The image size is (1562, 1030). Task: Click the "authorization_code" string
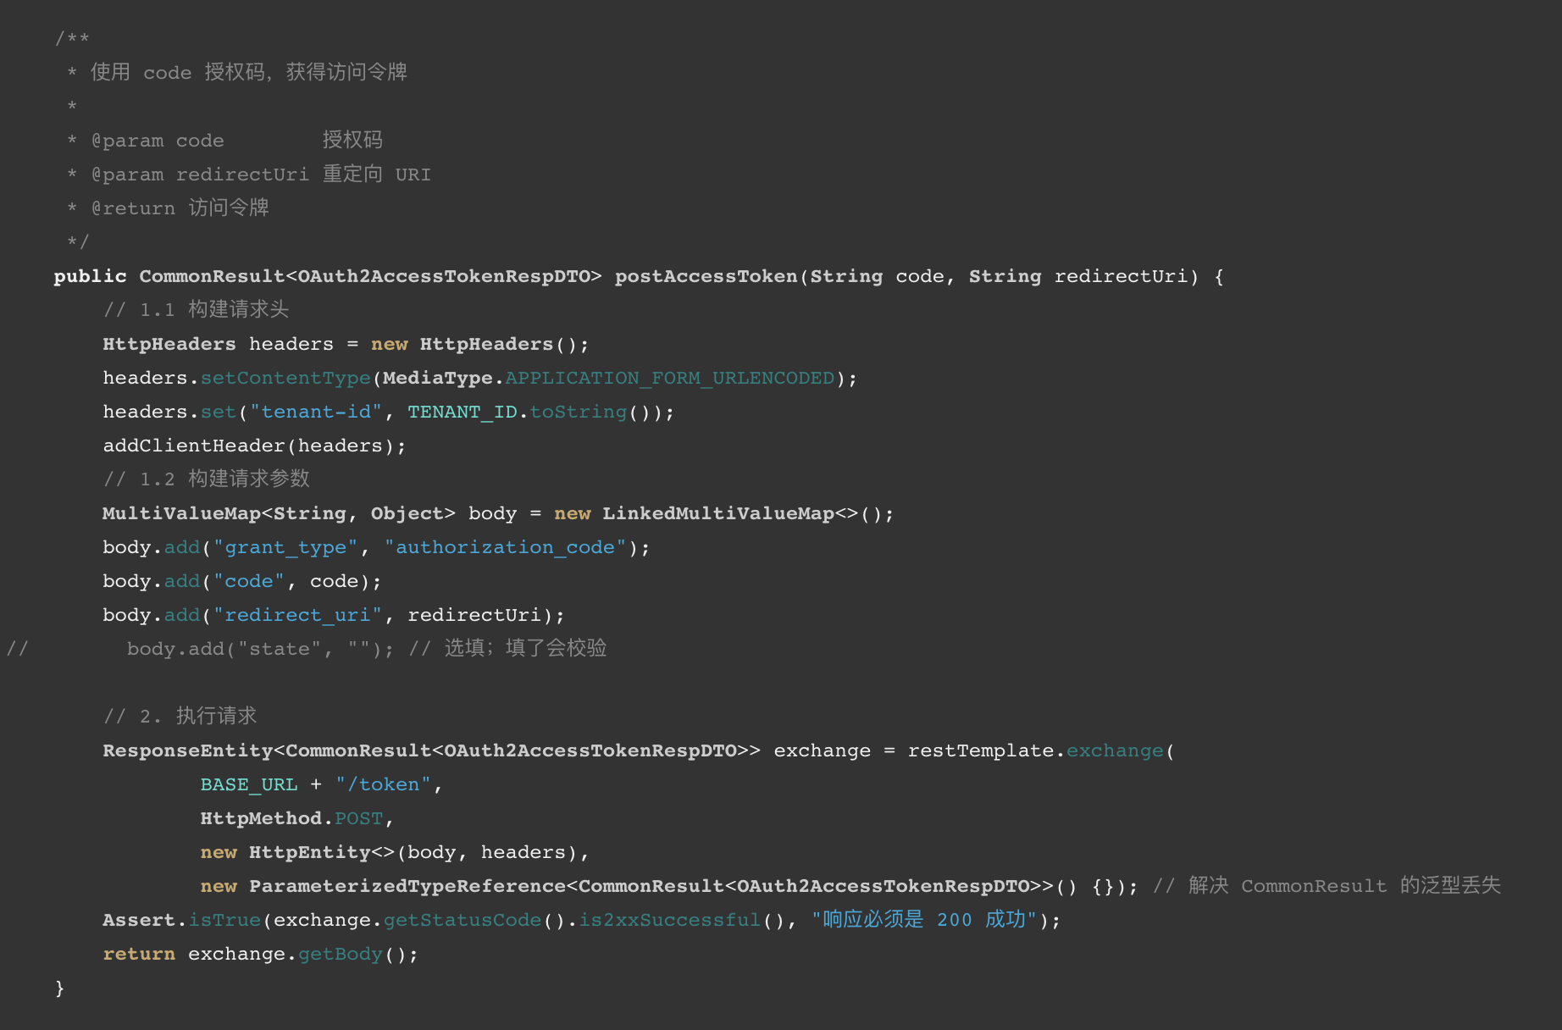505,547
